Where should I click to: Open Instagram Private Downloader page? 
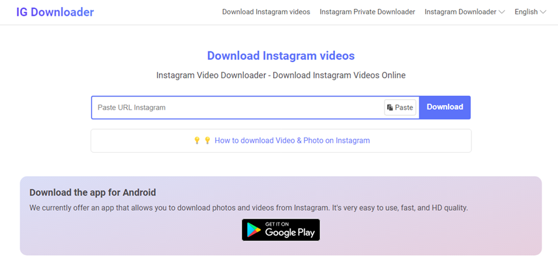[367, 12]
